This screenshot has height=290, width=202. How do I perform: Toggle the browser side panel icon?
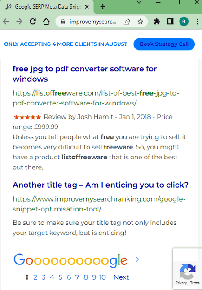[x=170, y=22]
